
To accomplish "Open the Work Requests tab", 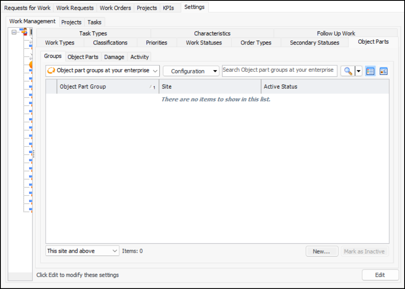I will tap(75, 8).
